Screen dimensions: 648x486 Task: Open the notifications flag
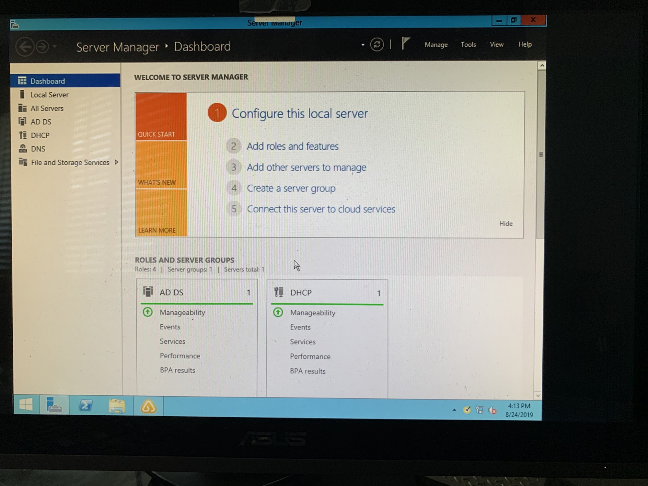(x=405, y=43)
